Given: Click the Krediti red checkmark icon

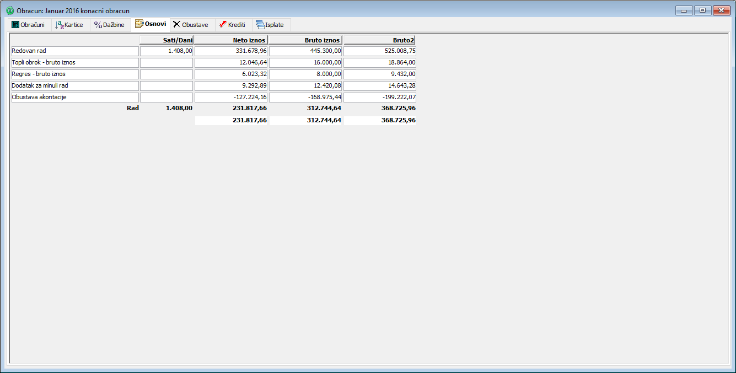Looking at the screenshot, I should [x=223, y=25].
